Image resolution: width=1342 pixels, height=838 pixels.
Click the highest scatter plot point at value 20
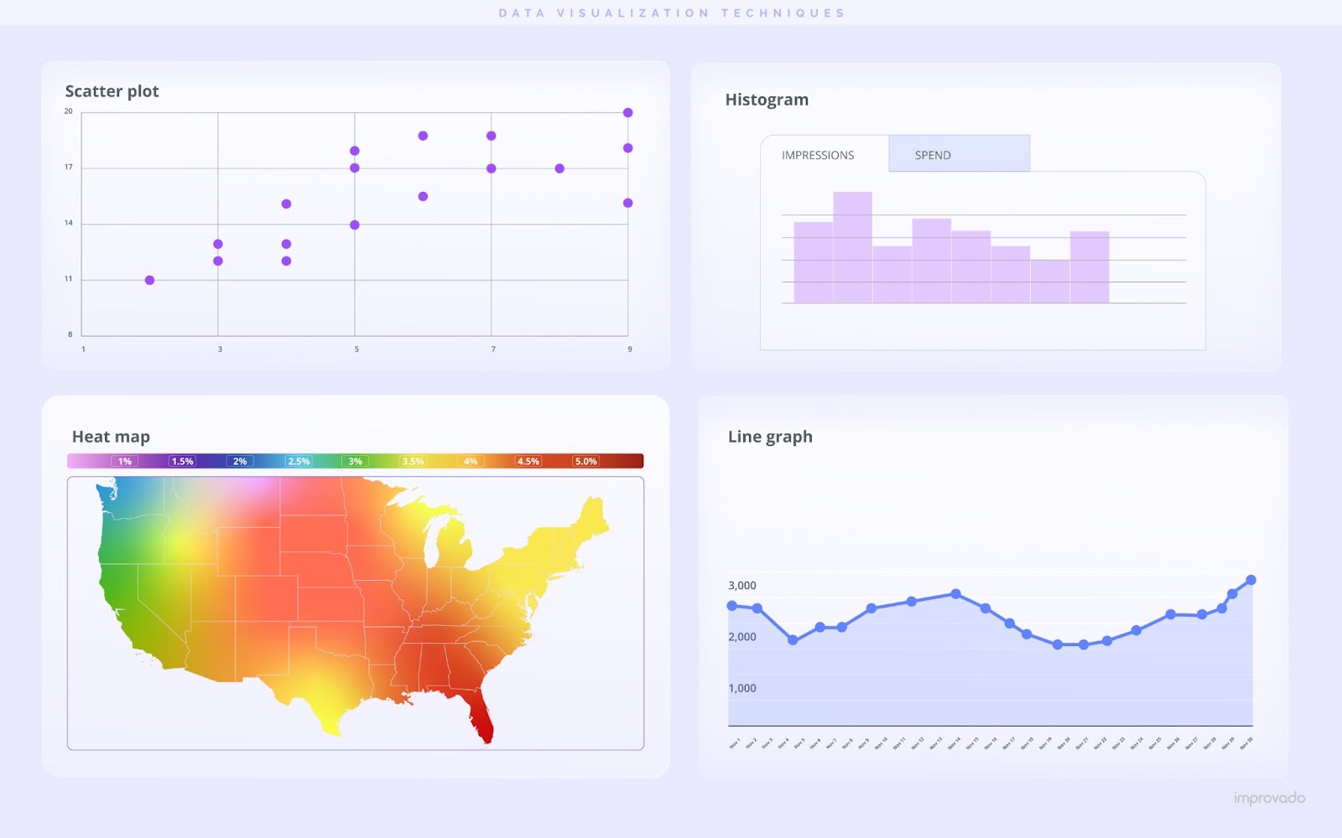click(x=627, y=111)
